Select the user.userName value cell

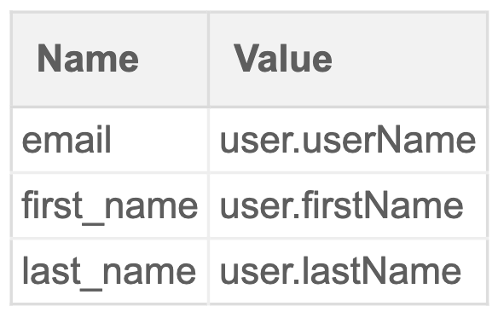click(348, 140)
